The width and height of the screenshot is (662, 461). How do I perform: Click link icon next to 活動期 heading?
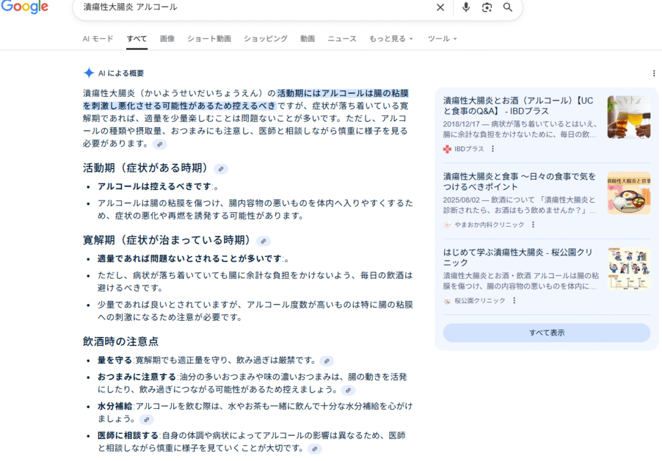(221, 169)
